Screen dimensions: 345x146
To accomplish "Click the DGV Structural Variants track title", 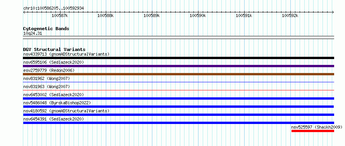I will point(54,49).
